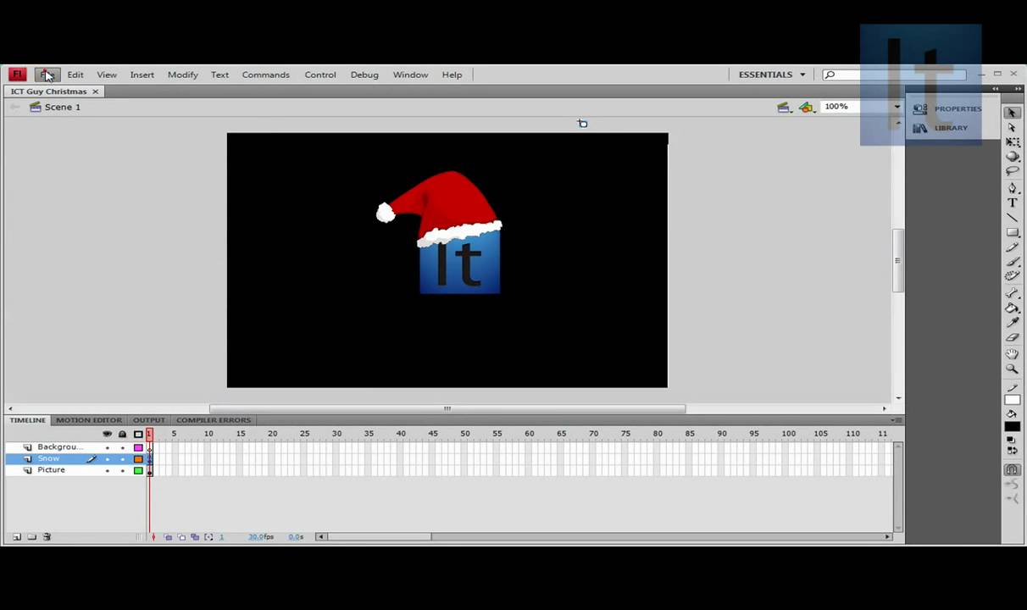
Task: Close the ICT Guy Christmas document tab
Action: 95,91
